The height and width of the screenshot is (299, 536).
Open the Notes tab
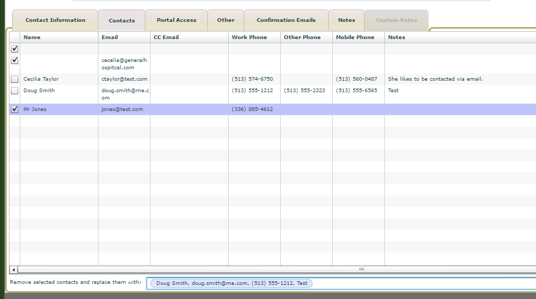click(346, 20)
